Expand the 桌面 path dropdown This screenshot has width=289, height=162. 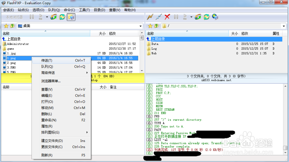coord(141,26)
